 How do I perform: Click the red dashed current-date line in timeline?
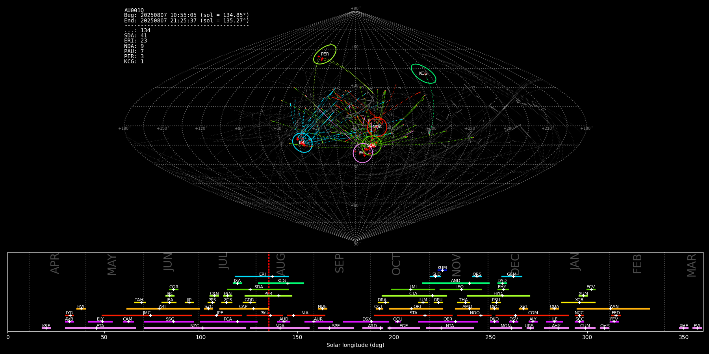click(x=269, y=291)
